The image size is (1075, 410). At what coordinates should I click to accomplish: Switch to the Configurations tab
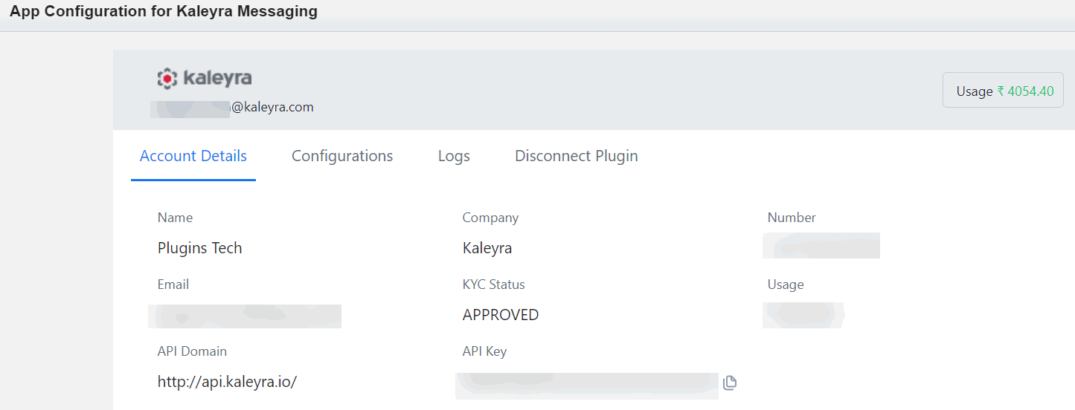click(342, 156)
